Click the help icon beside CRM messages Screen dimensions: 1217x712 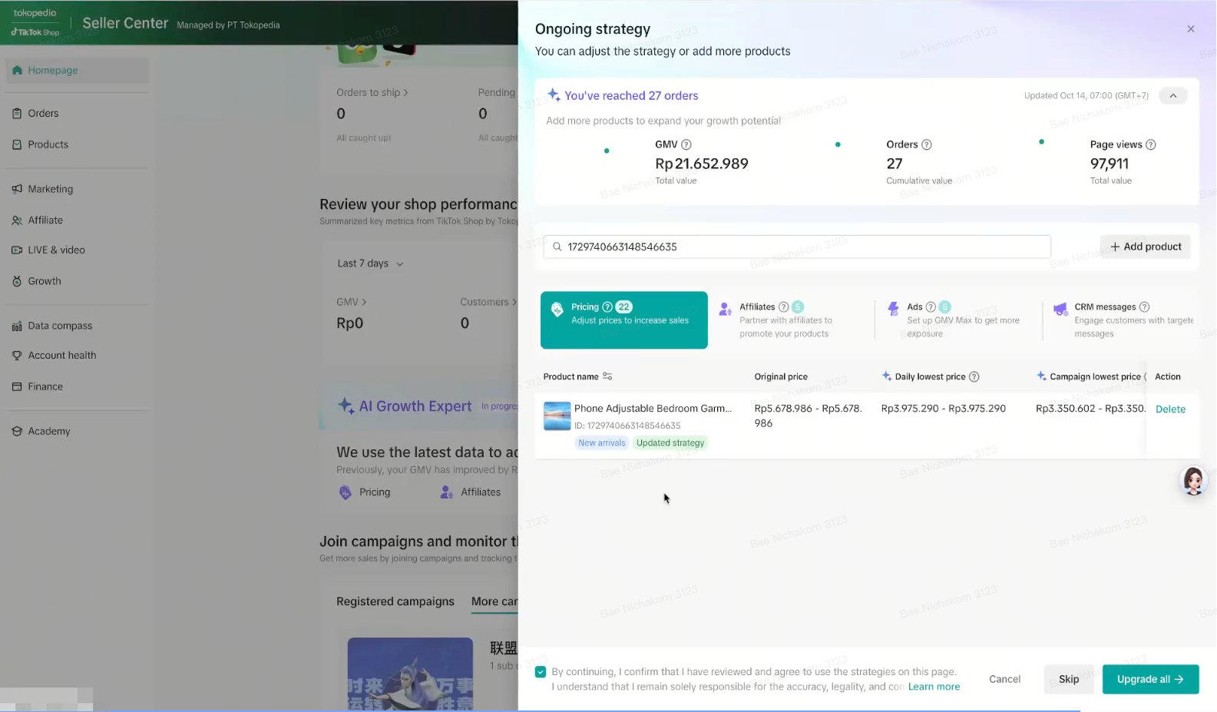[1145, 306]
